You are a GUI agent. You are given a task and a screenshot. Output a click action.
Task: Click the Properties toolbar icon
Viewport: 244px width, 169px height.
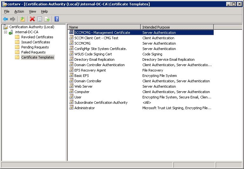click(39, 19)
